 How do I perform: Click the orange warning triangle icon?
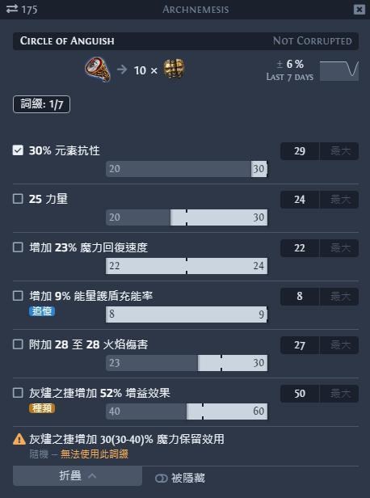19,439
